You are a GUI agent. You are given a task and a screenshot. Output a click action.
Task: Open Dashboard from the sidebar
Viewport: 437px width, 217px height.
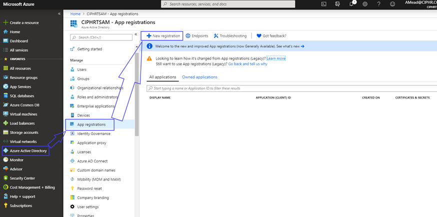coord(15,41)
